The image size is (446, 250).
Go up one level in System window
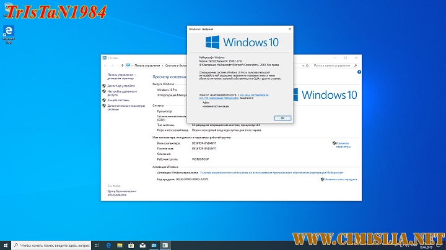pos(122,65)
